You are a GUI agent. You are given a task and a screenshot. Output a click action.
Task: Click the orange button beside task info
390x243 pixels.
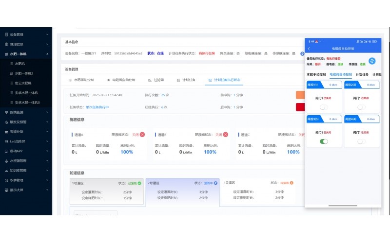click(x=300, y=95)
